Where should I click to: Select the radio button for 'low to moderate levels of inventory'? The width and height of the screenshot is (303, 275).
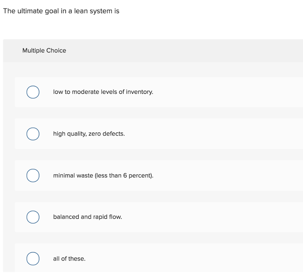(x=33, y=92)
